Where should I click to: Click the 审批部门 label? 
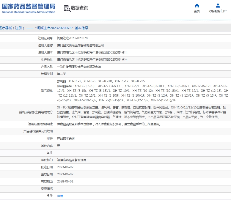coord(47,160)
